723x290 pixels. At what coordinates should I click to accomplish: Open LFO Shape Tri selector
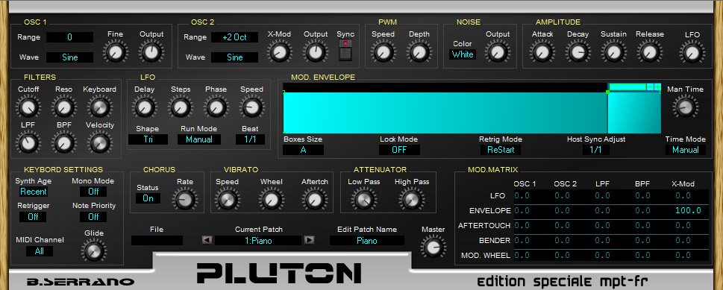[x=148, y=139]
